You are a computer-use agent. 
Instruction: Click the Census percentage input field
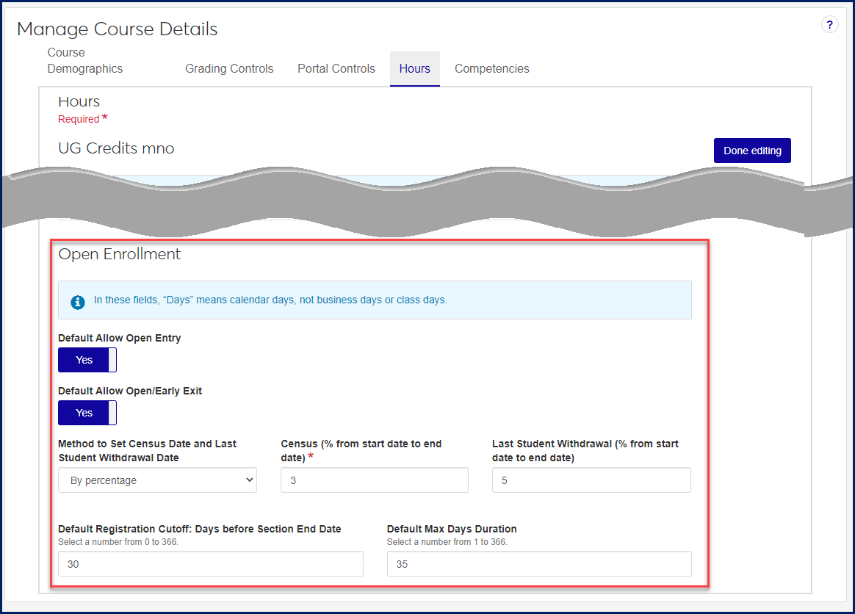point(374,480)
